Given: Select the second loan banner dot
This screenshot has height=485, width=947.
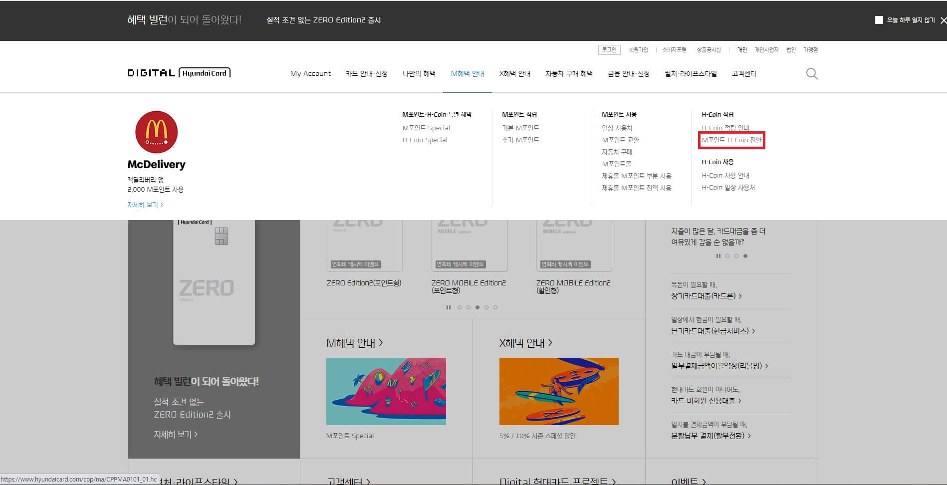Looking at the screenshot, I should click(736, 256).
